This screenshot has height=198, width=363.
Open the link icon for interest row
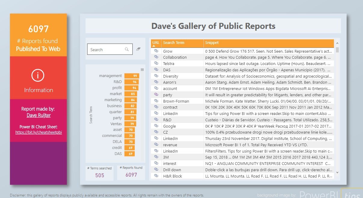coord(156,163)
